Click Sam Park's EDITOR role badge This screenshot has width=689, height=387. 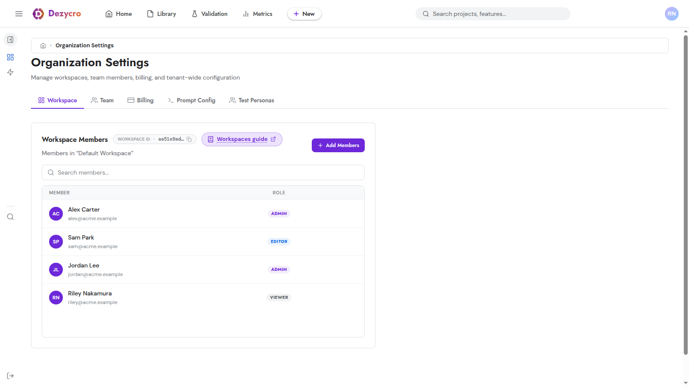[x=279, y=242]
